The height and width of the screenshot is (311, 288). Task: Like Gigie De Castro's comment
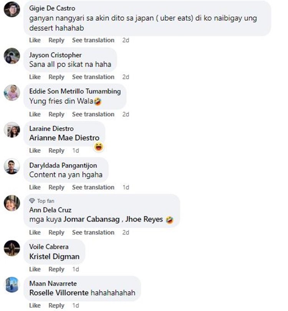tap(35, 40)
